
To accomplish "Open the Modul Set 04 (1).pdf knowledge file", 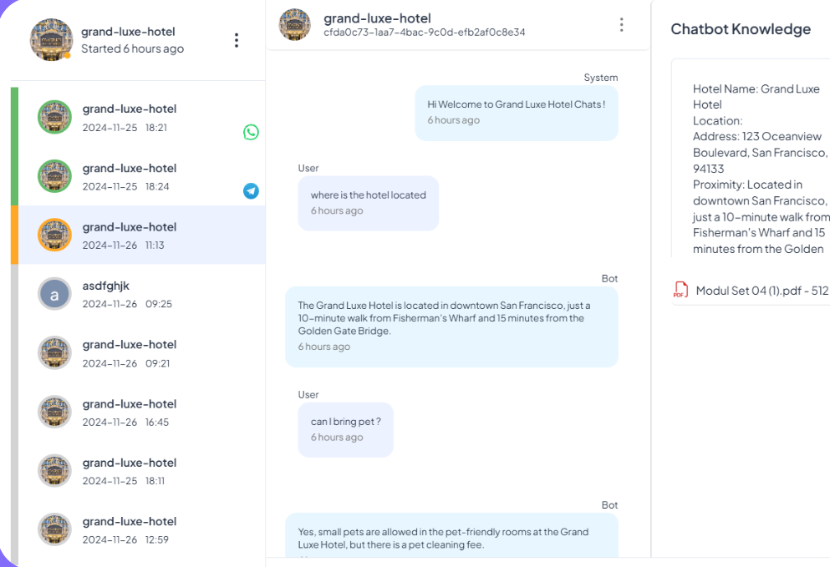I will pos(758,290).
